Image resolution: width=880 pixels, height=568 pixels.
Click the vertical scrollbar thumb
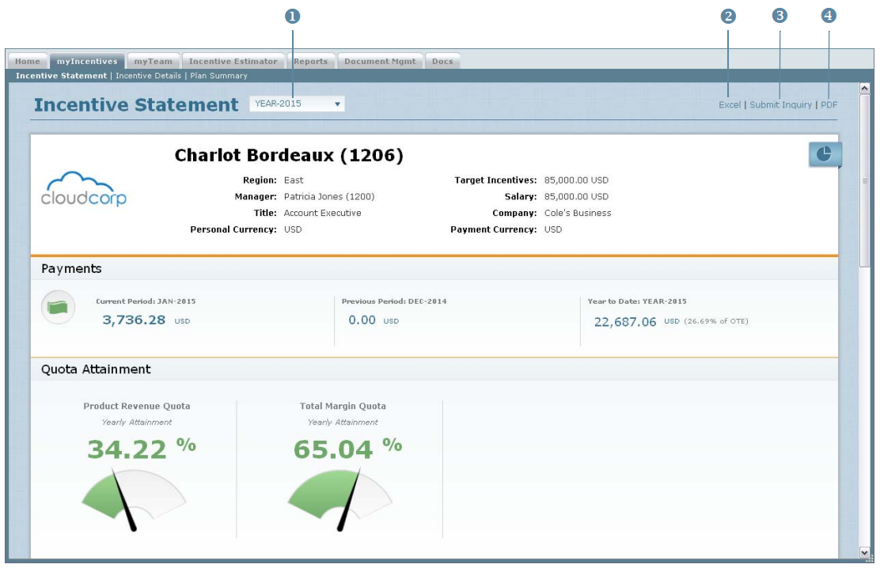864,180
